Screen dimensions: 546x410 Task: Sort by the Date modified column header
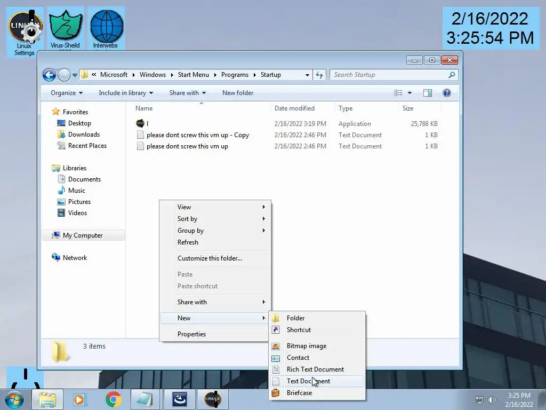(302, 108)
